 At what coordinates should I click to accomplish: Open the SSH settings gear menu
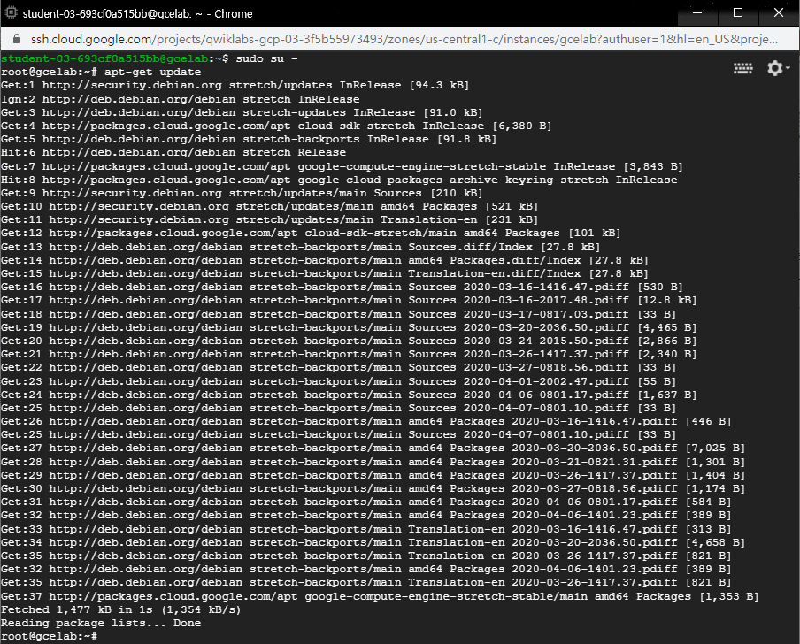point(778,68)
